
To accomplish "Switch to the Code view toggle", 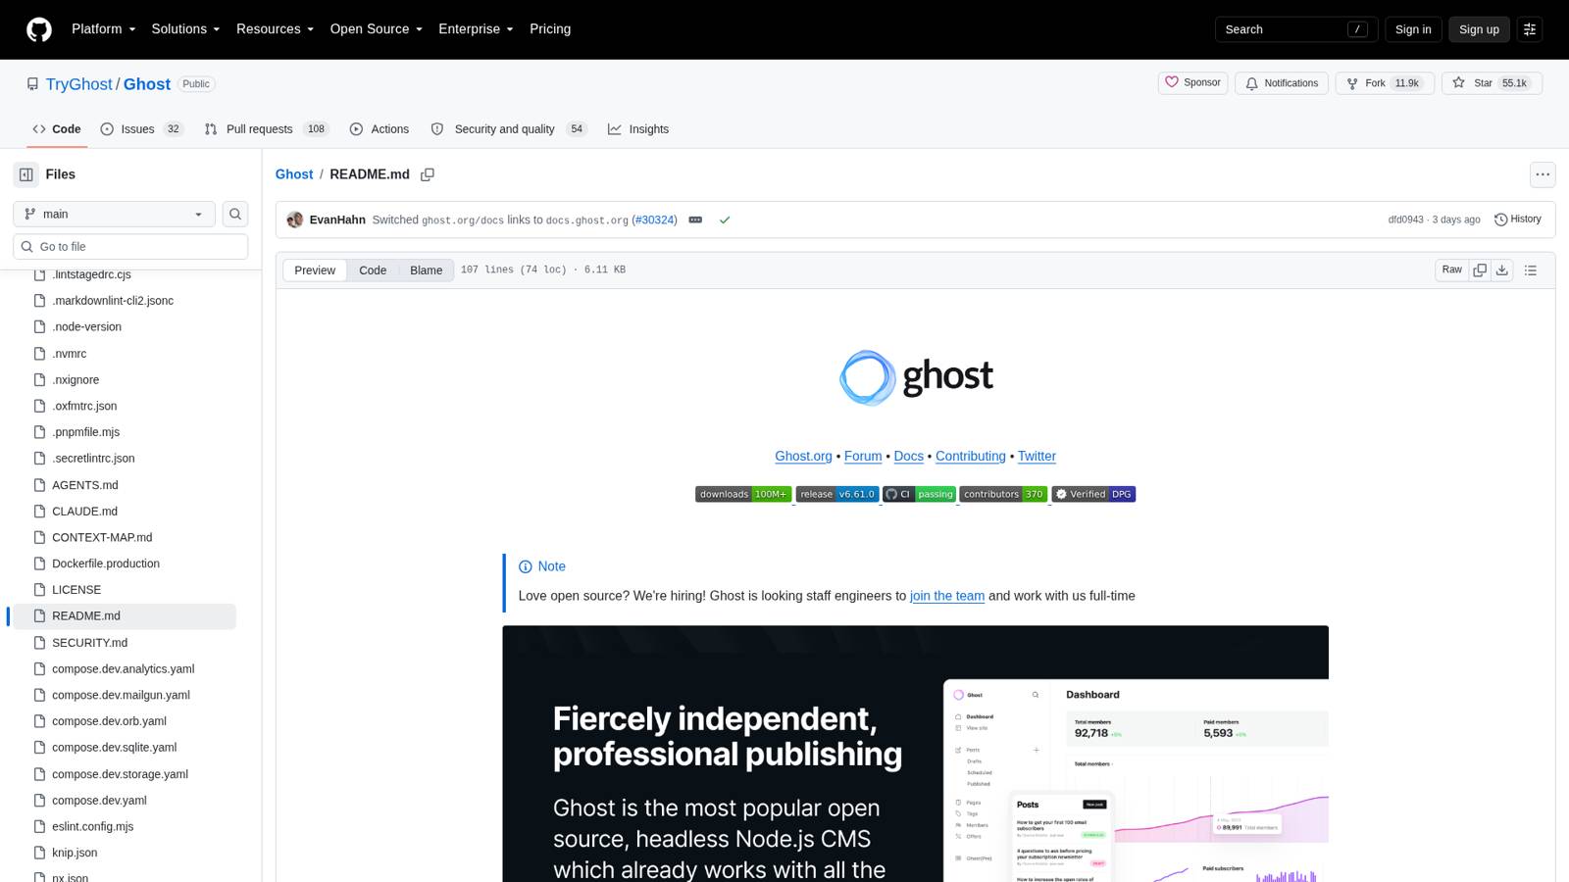I will click(373, 270).
